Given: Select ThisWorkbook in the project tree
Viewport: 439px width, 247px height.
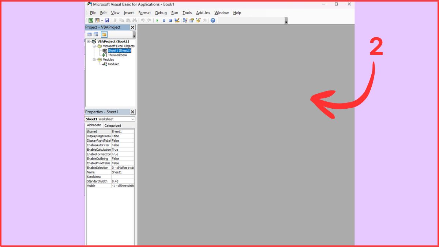Looking at the screenshot, I should pyautogui.click(x=117, y=55).
